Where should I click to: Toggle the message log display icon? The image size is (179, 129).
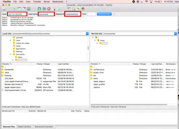point(15,9)
